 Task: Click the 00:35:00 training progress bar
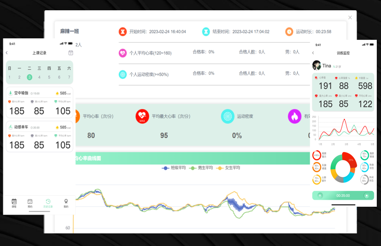coord(343,195)
